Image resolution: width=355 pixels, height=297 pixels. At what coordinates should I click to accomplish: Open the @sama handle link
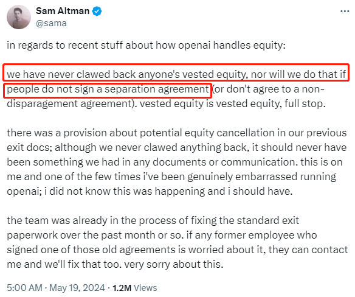tap(51, 23)
